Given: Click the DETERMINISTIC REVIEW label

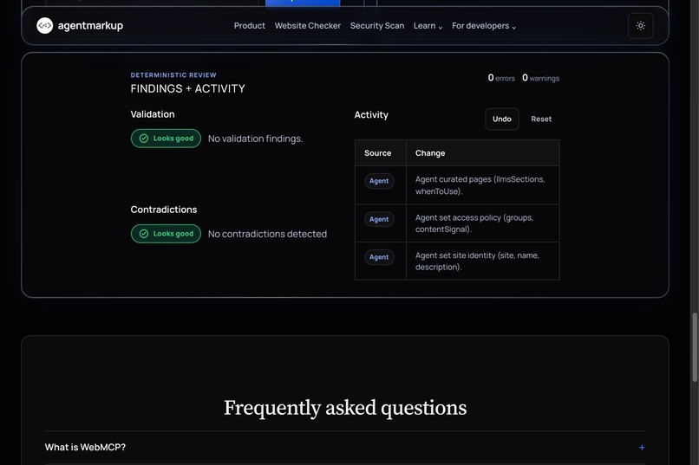Looking at the screenshot, I should 173,74.
